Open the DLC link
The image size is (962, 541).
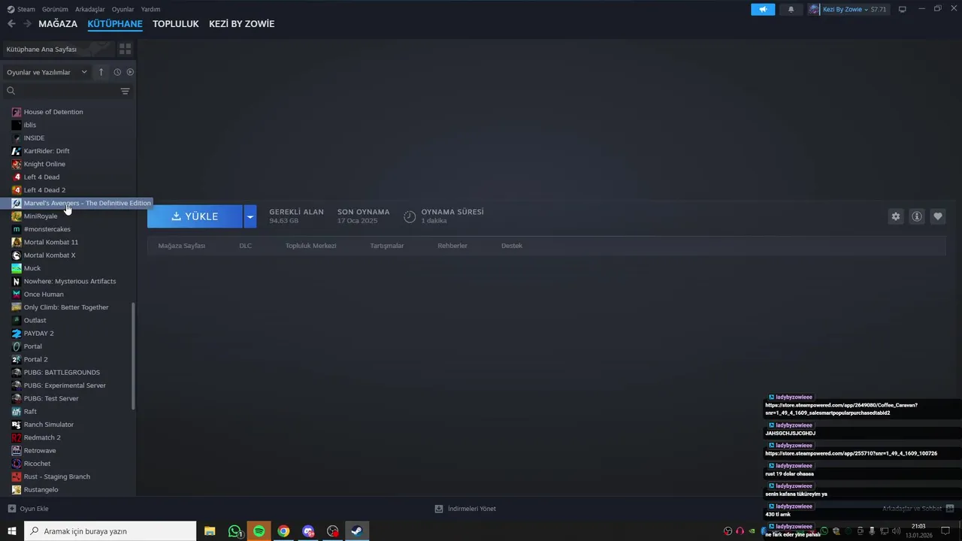point(245,246)
